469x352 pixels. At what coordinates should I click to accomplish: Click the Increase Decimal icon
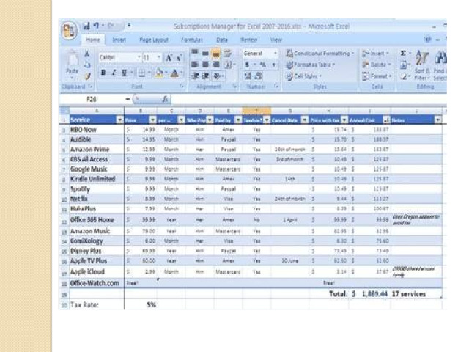(x=248, y=76)
